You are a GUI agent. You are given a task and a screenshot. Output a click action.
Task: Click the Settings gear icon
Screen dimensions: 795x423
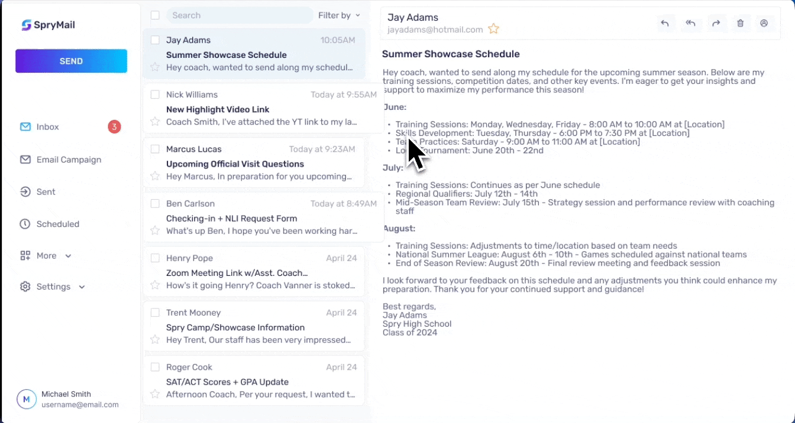[25, 287]
